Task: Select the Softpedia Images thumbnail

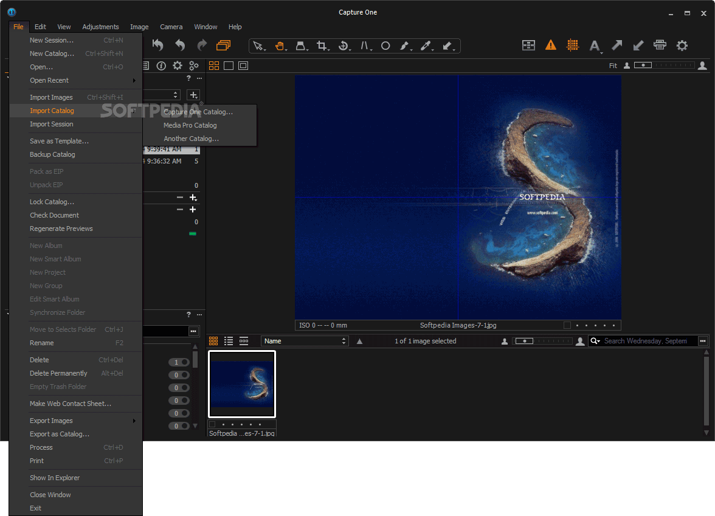Action: tap(242, 384)
